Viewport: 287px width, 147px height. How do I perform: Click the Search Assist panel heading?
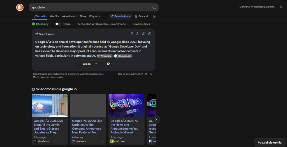tap(45, 34)
